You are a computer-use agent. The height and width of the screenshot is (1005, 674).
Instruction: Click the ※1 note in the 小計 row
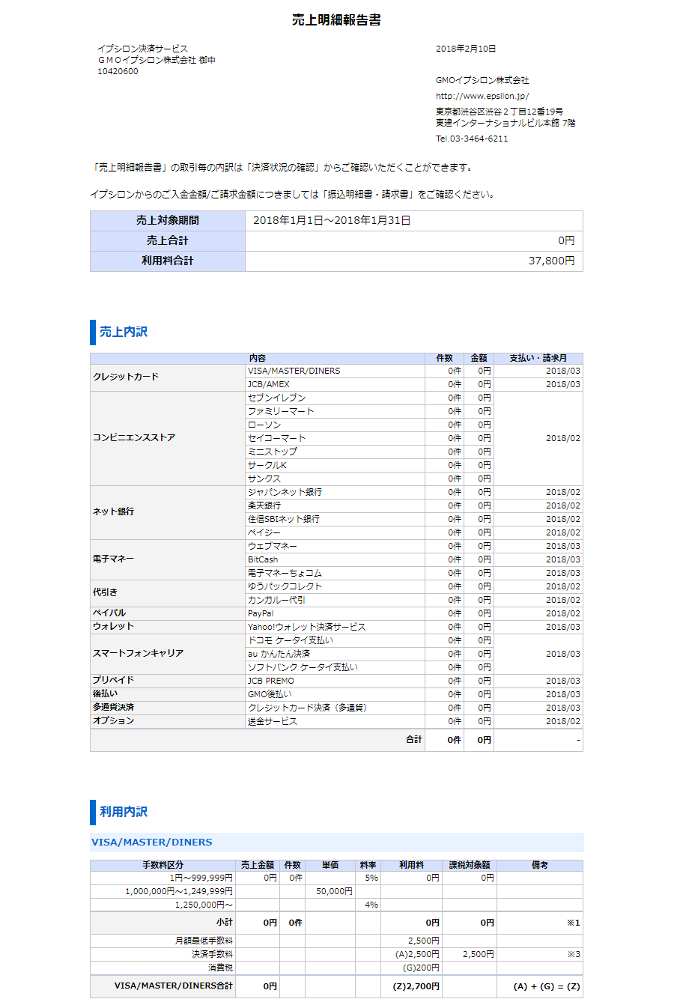click(573, 923)
